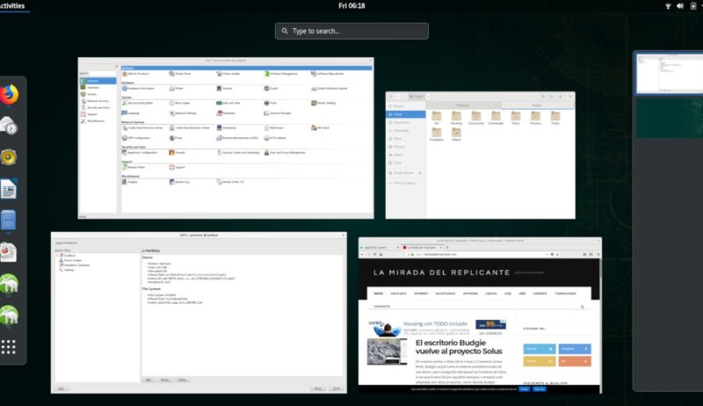This screenshot has width=703, height=406.
Task: Launch Firefox from the dash
Action: pos(9,94)
